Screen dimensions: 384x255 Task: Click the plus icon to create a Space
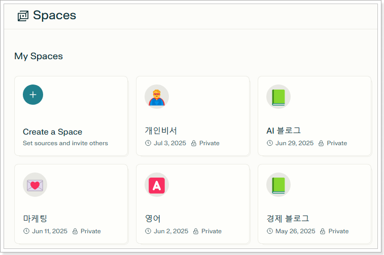click(33, 95)
